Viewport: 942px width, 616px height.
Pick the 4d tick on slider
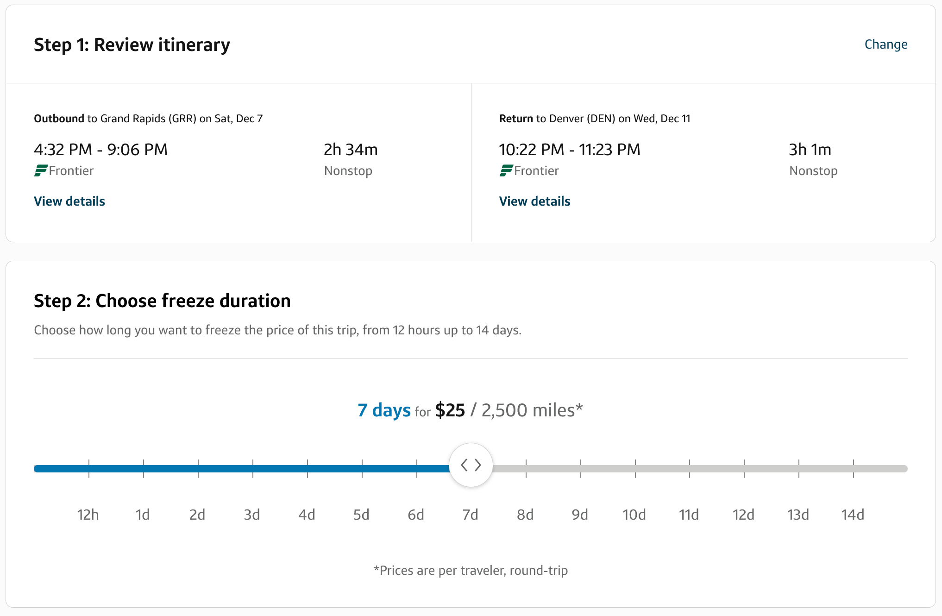coord(308,469)
